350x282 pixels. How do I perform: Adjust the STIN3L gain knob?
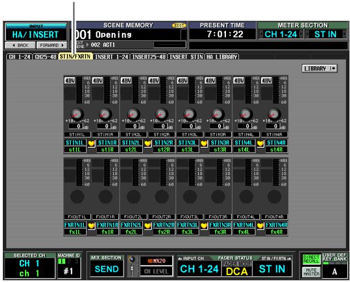coord(190,114)
